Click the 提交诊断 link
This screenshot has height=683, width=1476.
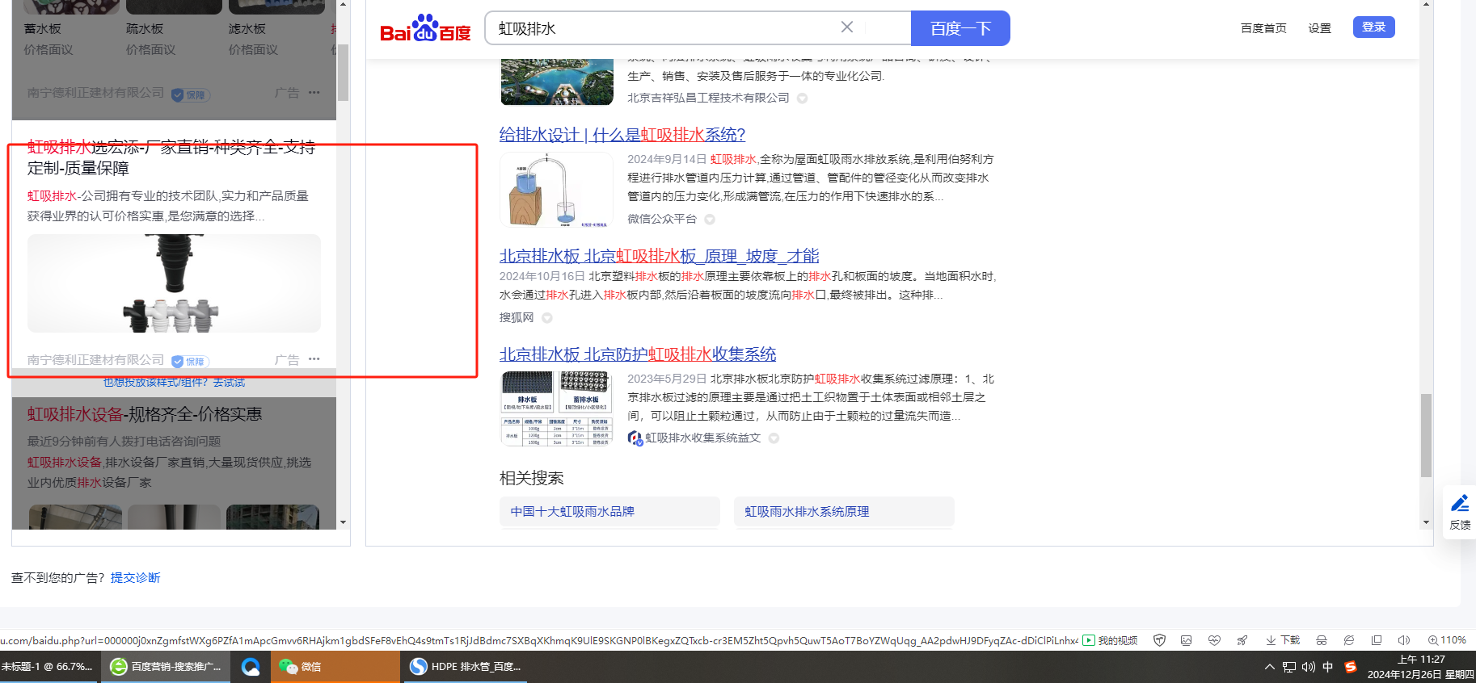click(135, 578)
